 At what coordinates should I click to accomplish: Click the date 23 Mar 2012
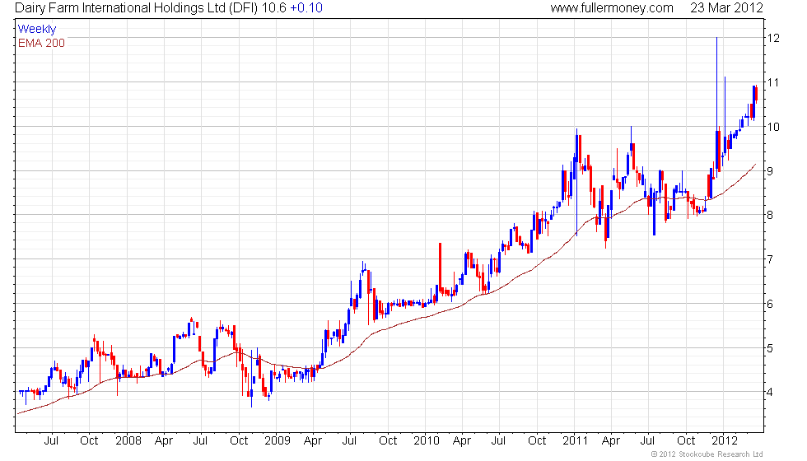tap(726, 7)
